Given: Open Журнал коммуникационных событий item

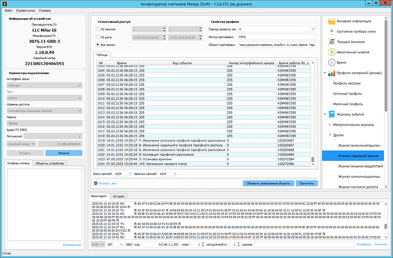Looking at the screenshot, I should pos(360,177).
